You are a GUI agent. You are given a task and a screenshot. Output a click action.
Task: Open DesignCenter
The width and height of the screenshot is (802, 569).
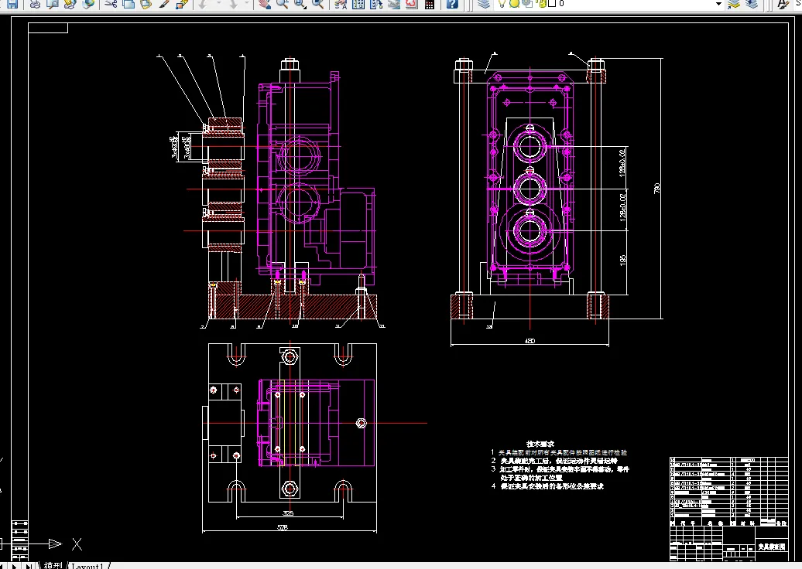pos(358,4)
